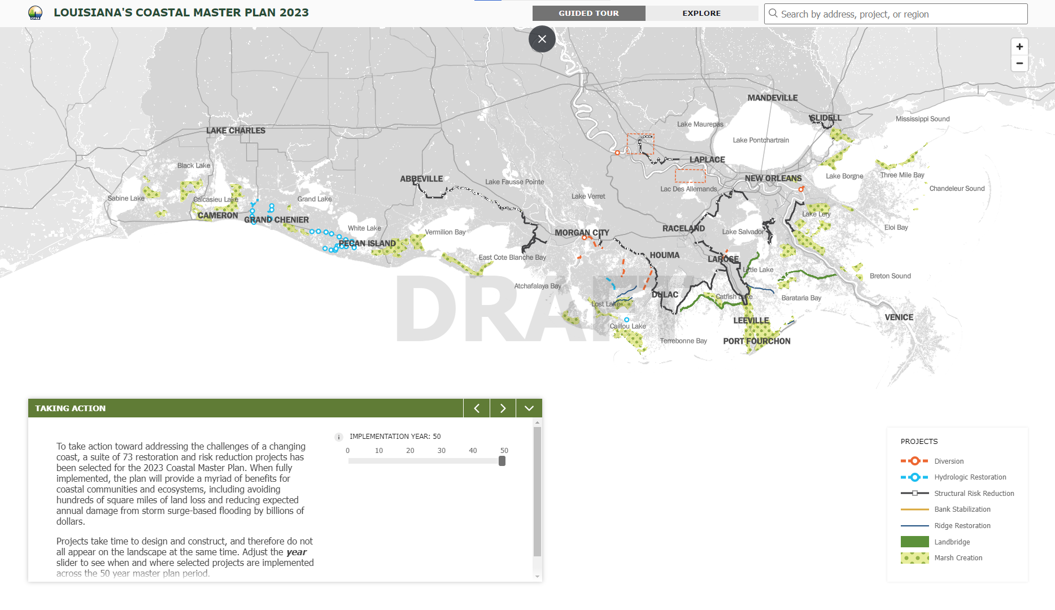Click the Marsh Creation legend swatch
1055x610 pixels.
(914, 558)
